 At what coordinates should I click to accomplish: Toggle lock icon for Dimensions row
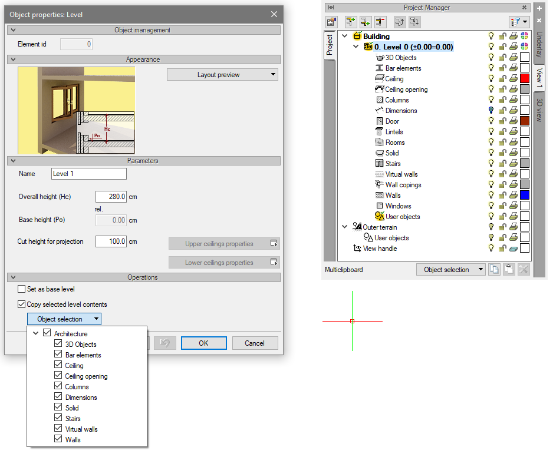pyautogui.click(x=502, y=110)
